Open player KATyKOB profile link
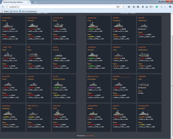This screenshot has width=173, height=139. pos(122,76)
